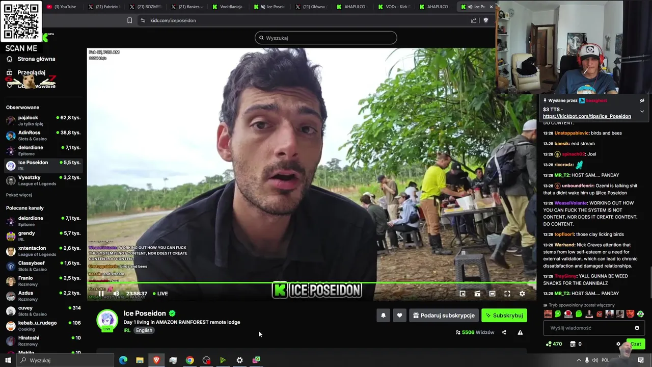The width and height of the screenshot is (652, 367).
Task: Click the IRL category link
Action: tap(127, 330)
